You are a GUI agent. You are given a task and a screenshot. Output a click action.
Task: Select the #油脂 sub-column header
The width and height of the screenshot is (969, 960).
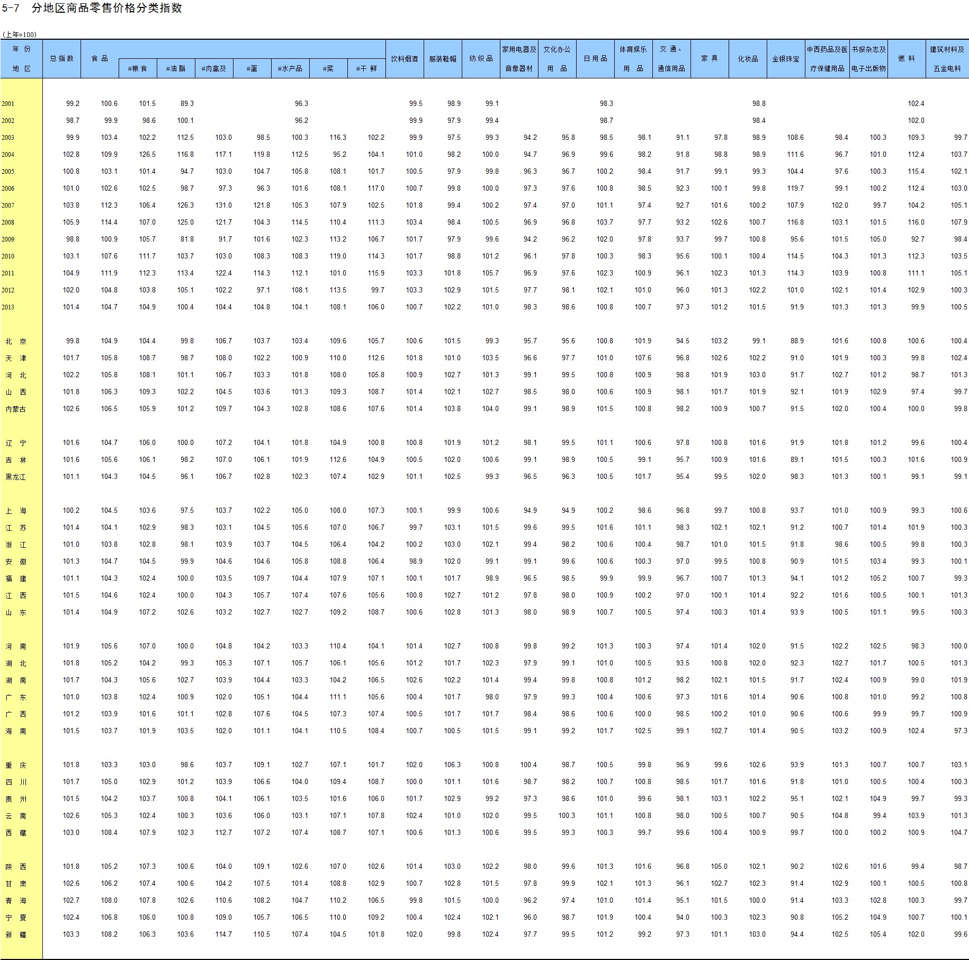176,68
